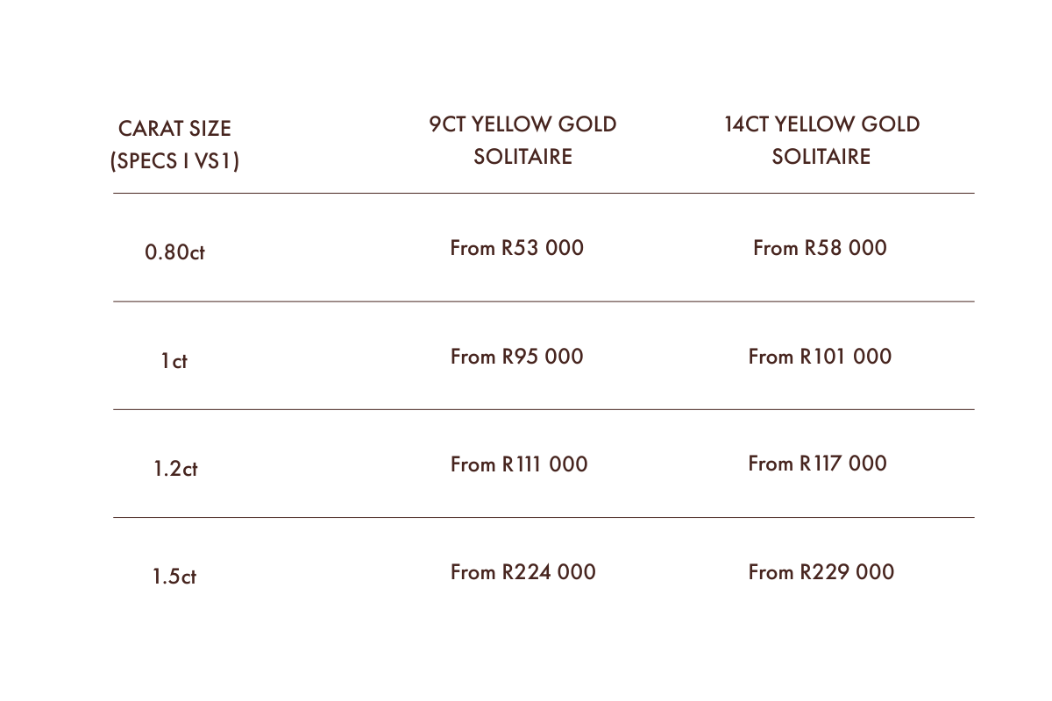The height and width of the screenshot is (701, 1052).
Task: Select the 1.5ct carat size cell
Action: click(x=174, y=577)
